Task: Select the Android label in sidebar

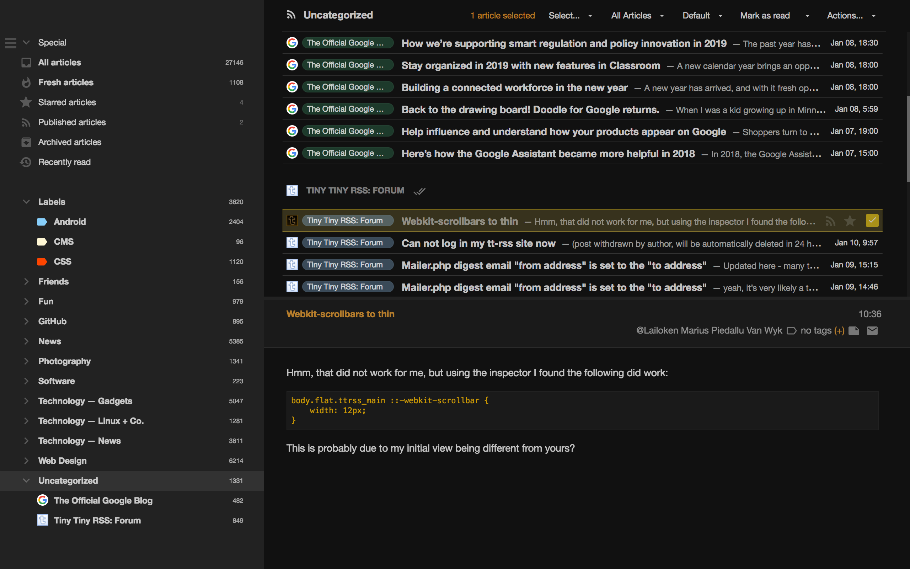Action: 70,222
